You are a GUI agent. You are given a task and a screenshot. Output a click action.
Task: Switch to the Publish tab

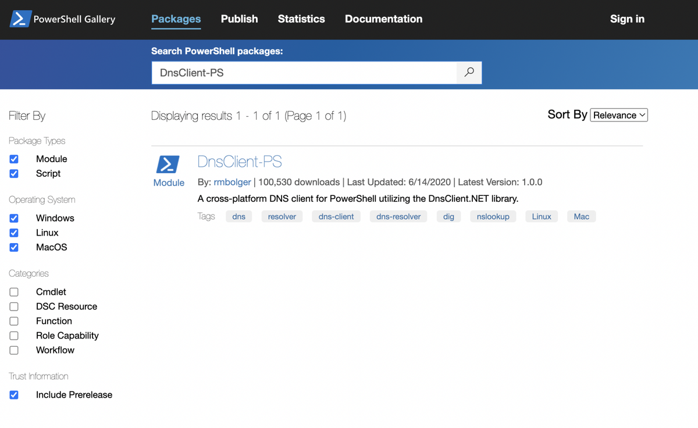click(239, 19)
